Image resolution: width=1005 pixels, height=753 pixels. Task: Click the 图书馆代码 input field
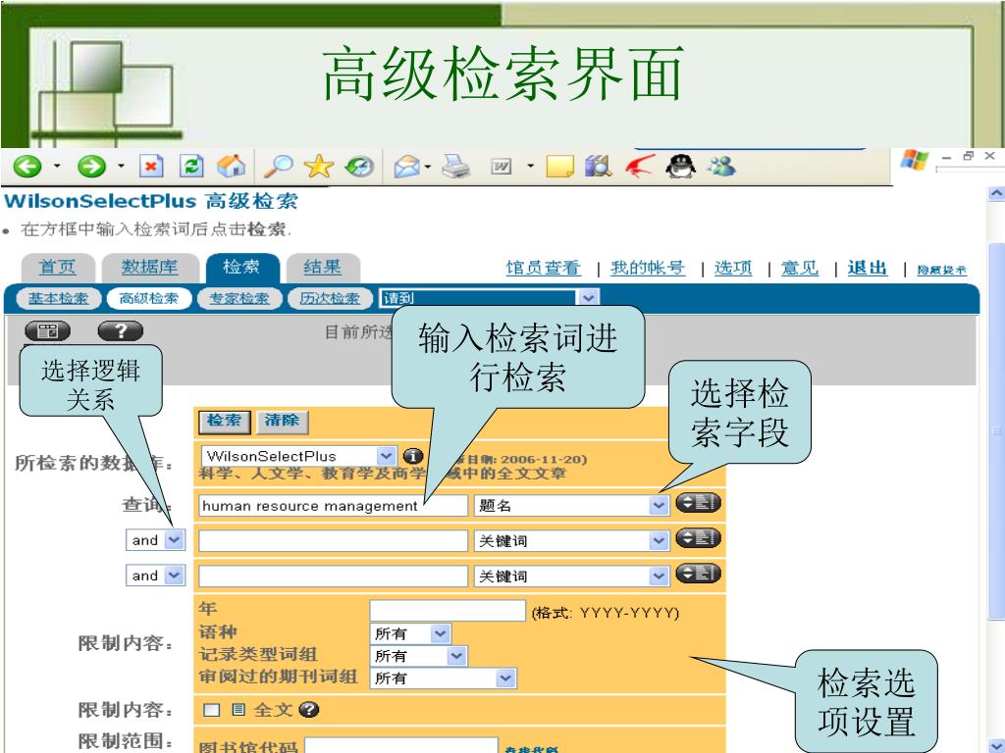[x=401, y=745]
